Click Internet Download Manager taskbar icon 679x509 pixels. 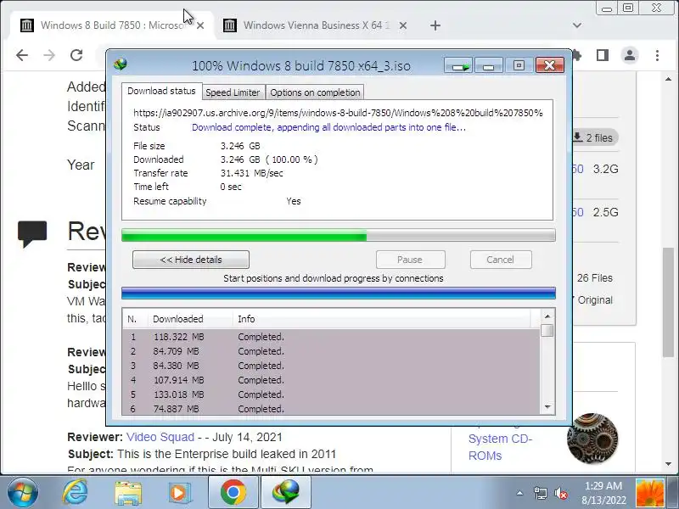pos(286,492)
